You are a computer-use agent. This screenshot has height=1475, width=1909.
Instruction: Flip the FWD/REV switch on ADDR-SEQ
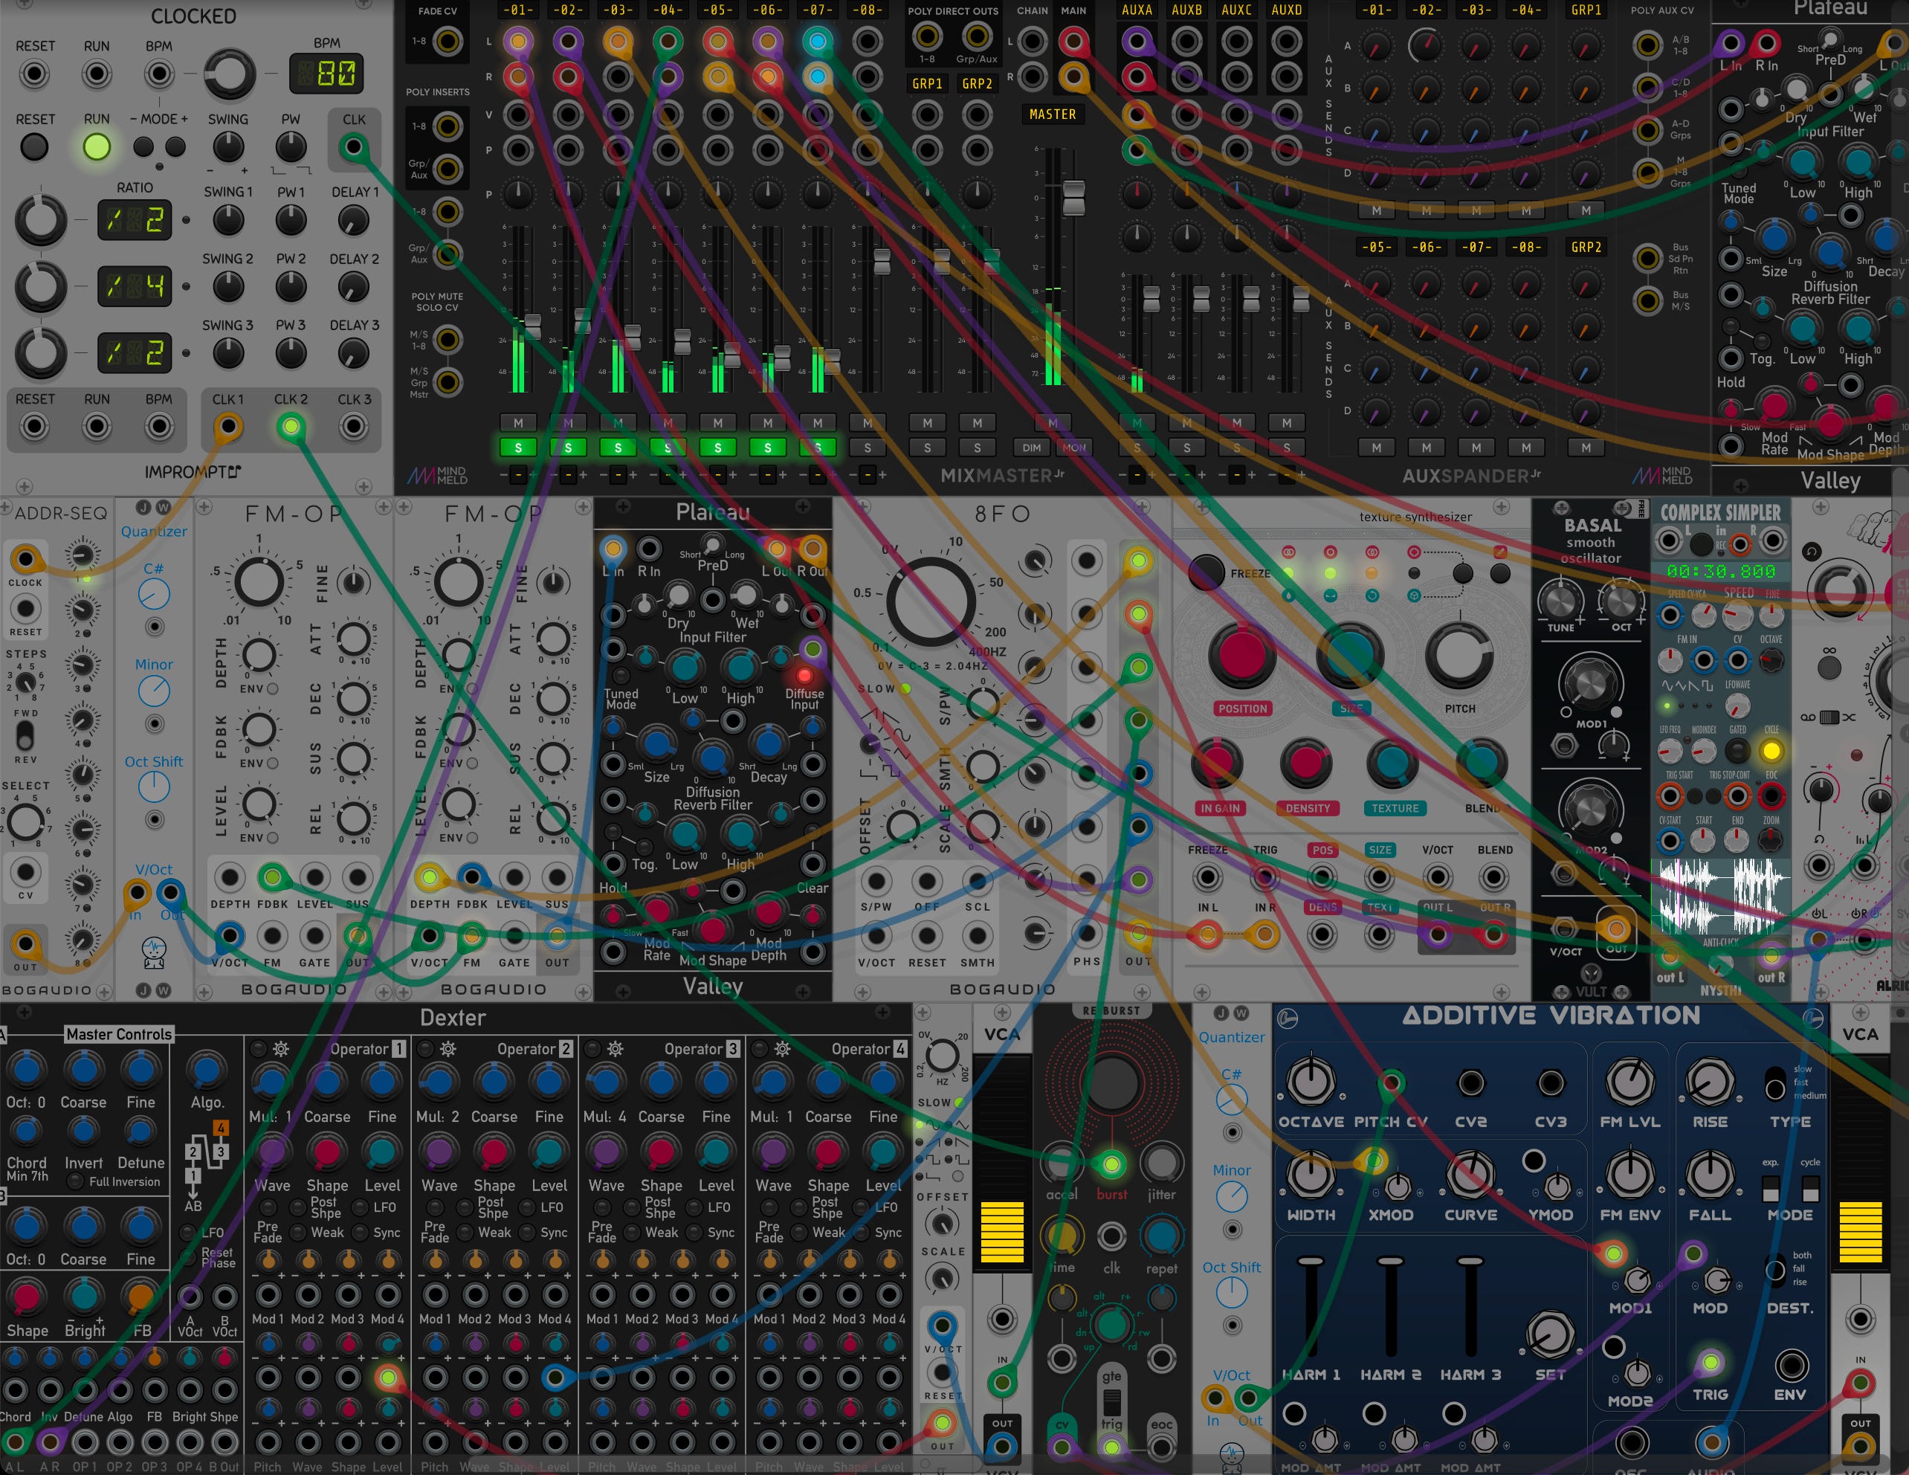(x=25, y=734)
